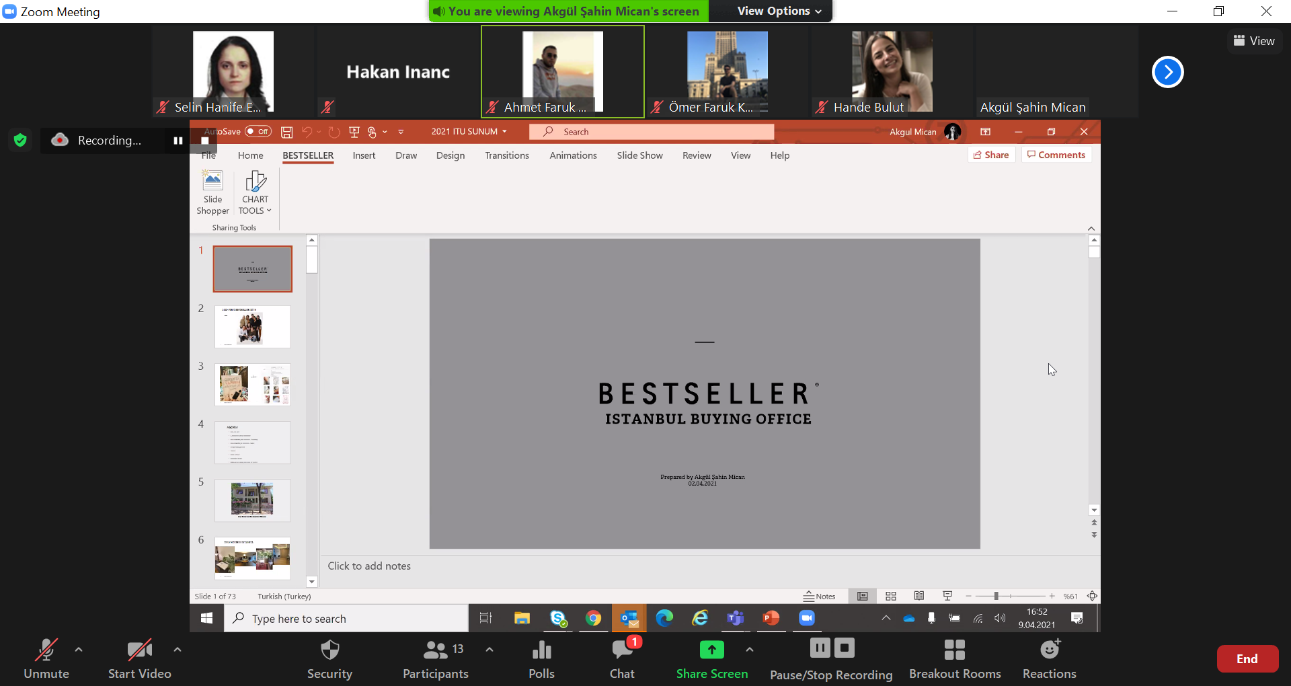Click the green Share Screen button
The height and width of the screenshot is (686, 1291).
[x=712, y=659]
